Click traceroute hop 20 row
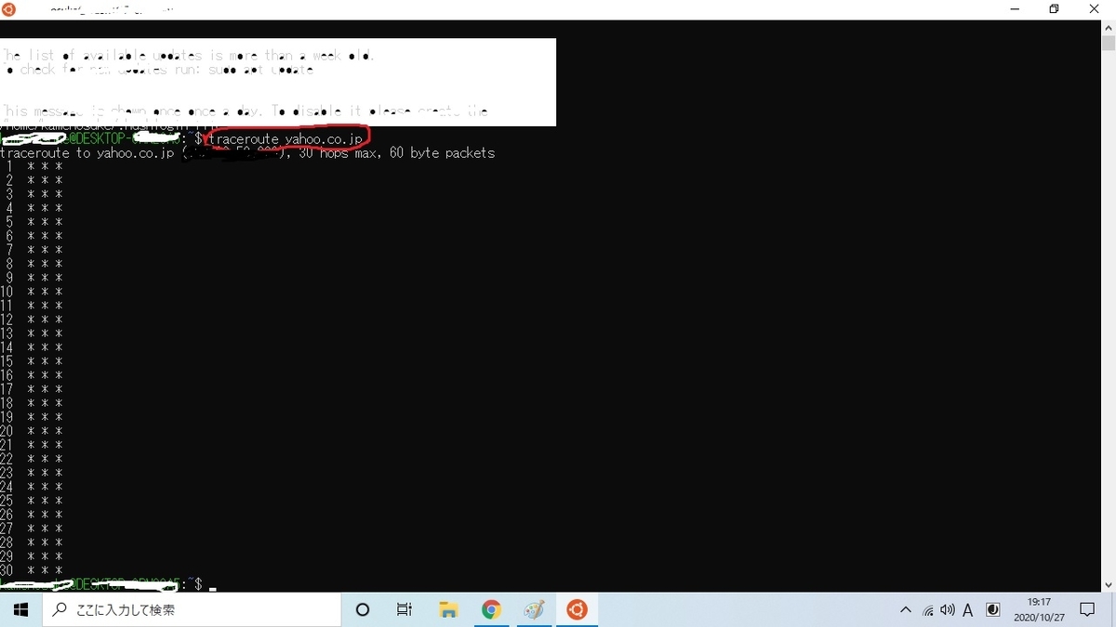1116x627 pixels. click(33, 431)
